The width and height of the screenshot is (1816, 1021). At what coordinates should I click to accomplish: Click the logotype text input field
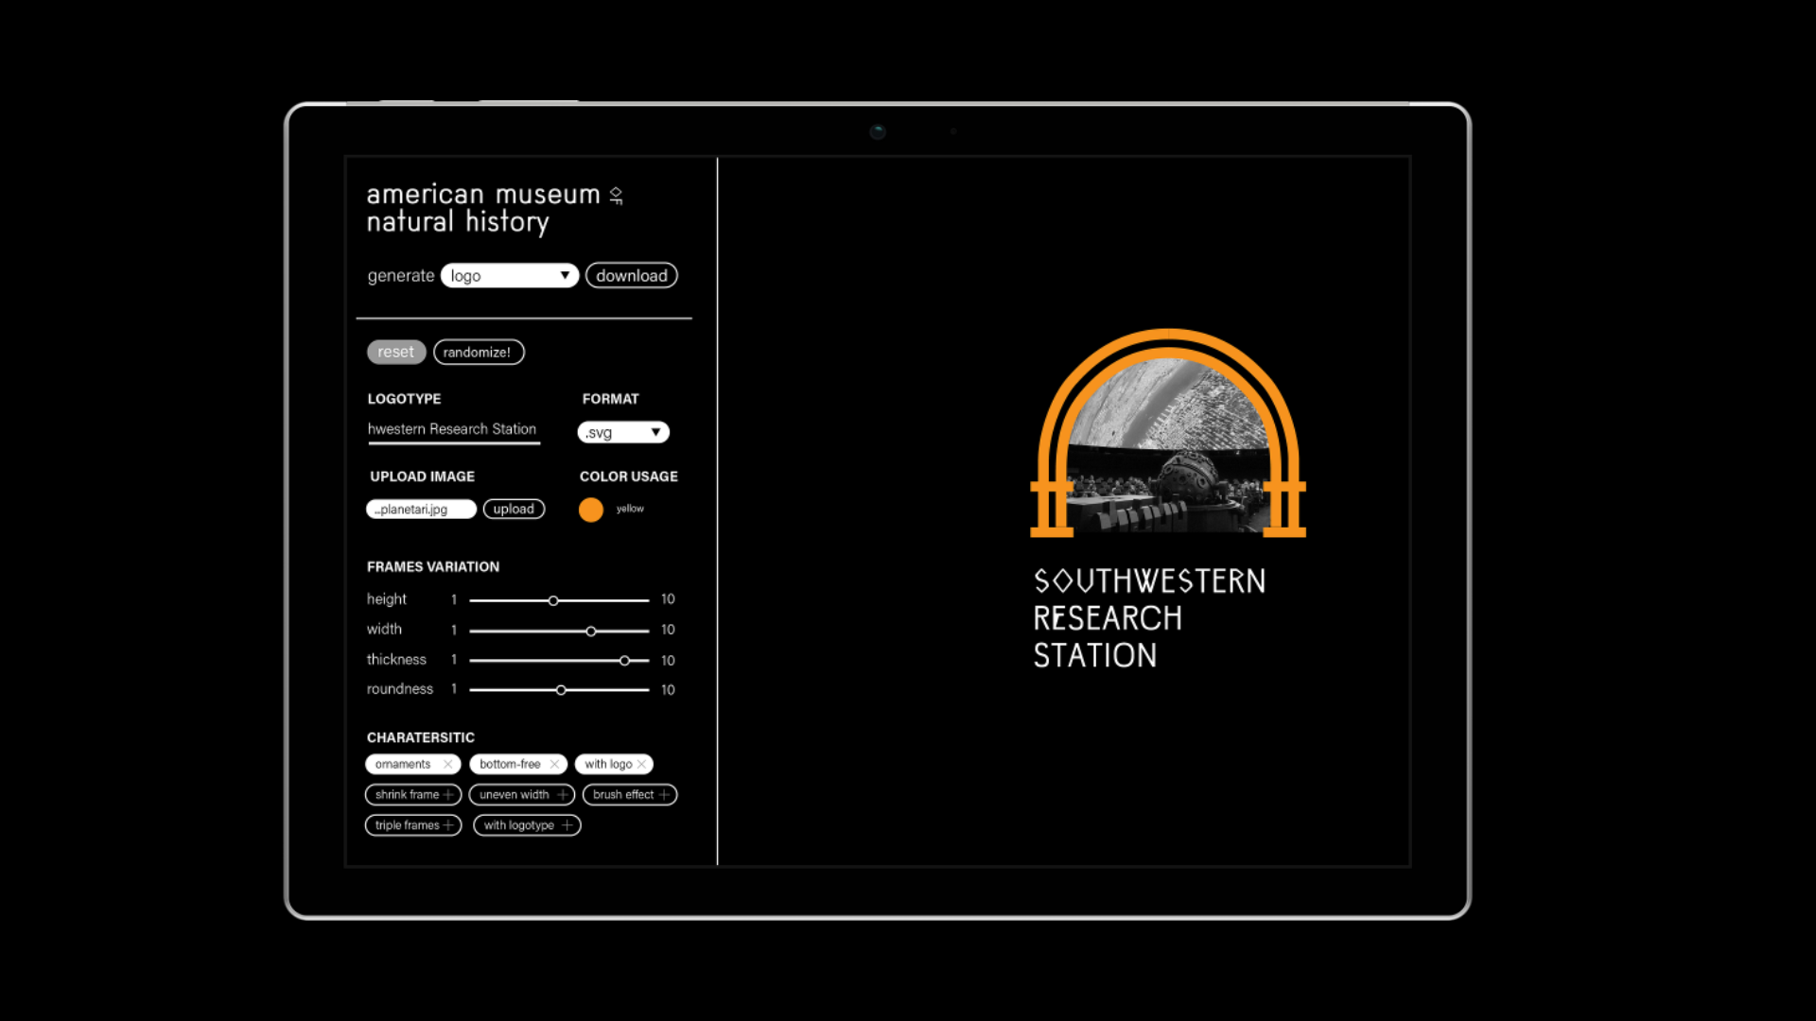[x=453, y=429]
